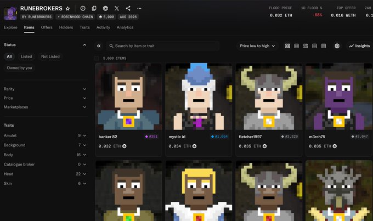Click the marketplace icon beside 0.032 ETH
The height and width of the screenshot is (221, 373).
(x=124, y=146)
